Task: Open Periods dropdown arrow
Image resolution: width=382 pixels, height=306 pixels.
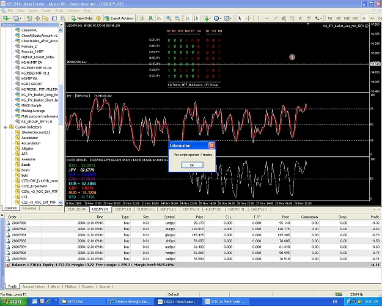Action: (x=221, y=18)
